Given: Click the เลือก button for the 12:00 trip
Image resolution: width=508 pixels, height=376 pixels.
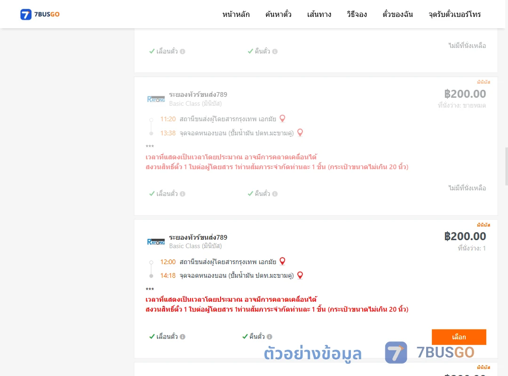Looking at the screenshot, I should [x=459, y=337].
